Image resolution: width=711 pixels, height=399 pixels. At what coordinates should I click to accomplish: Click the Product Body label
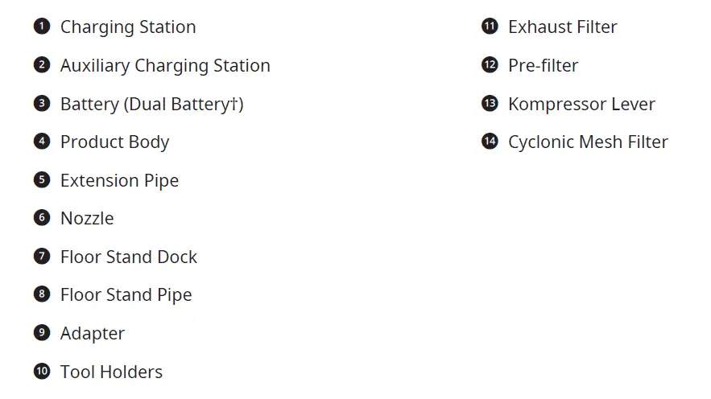pos(114,142)
